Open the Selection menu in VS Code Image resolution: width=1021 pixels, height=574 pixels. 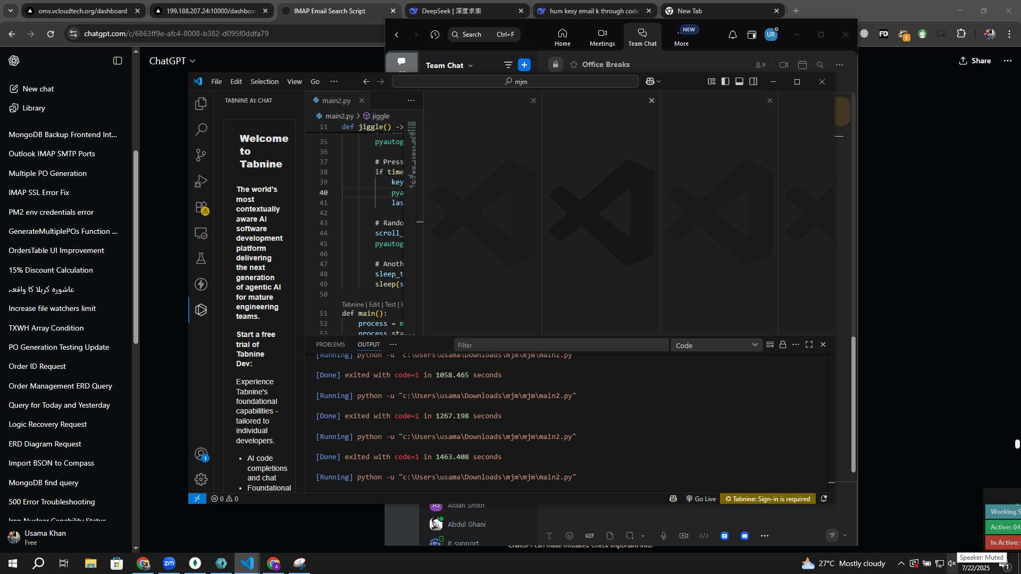coord(264,81)
